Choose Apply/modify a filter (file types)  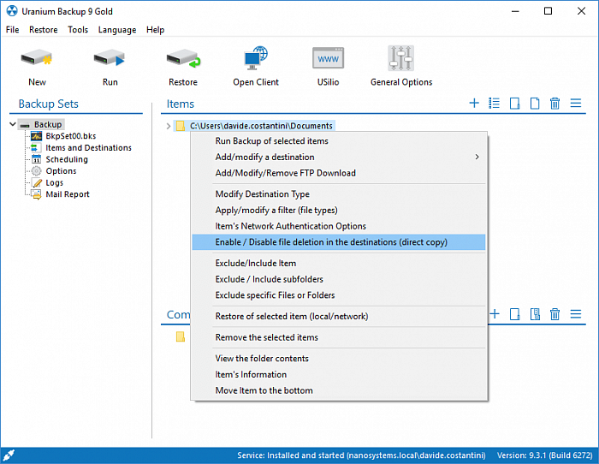point(339,211)
